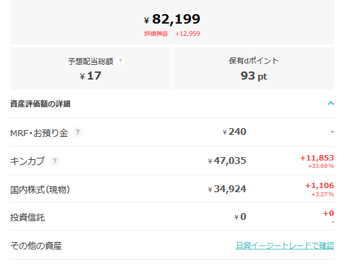
Task: Click the ¥34,924 domestic stock amount
Action: click(x=227, y=189)
